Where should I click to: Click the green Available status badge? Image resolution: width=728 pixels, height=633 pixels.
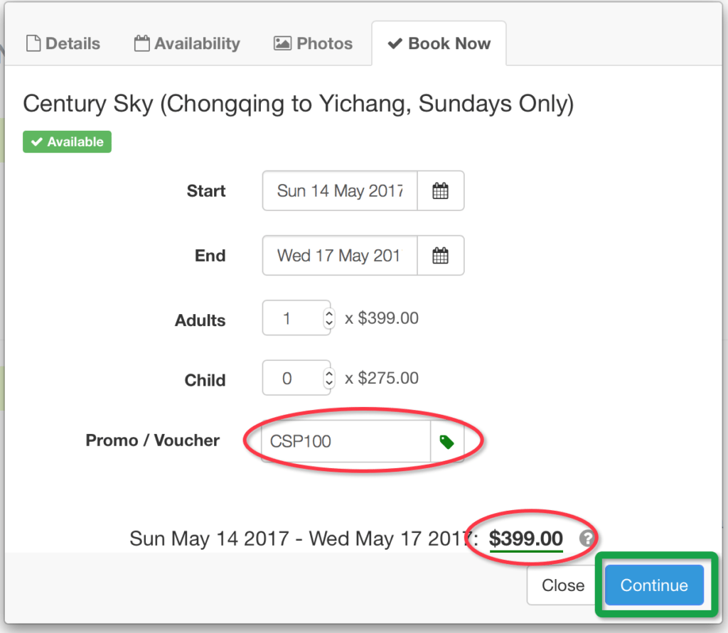click(68, 141)
